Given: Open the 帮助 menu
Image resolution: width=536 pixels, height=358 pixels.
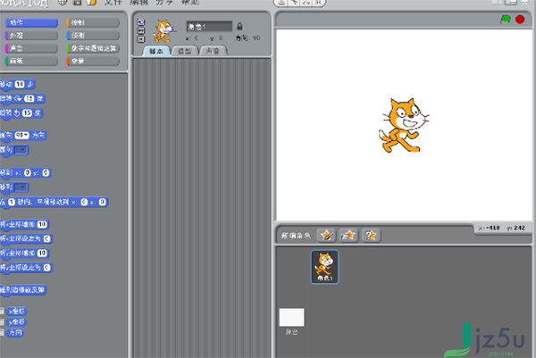Looking at the screenshot, I should (x=190, y=3).
